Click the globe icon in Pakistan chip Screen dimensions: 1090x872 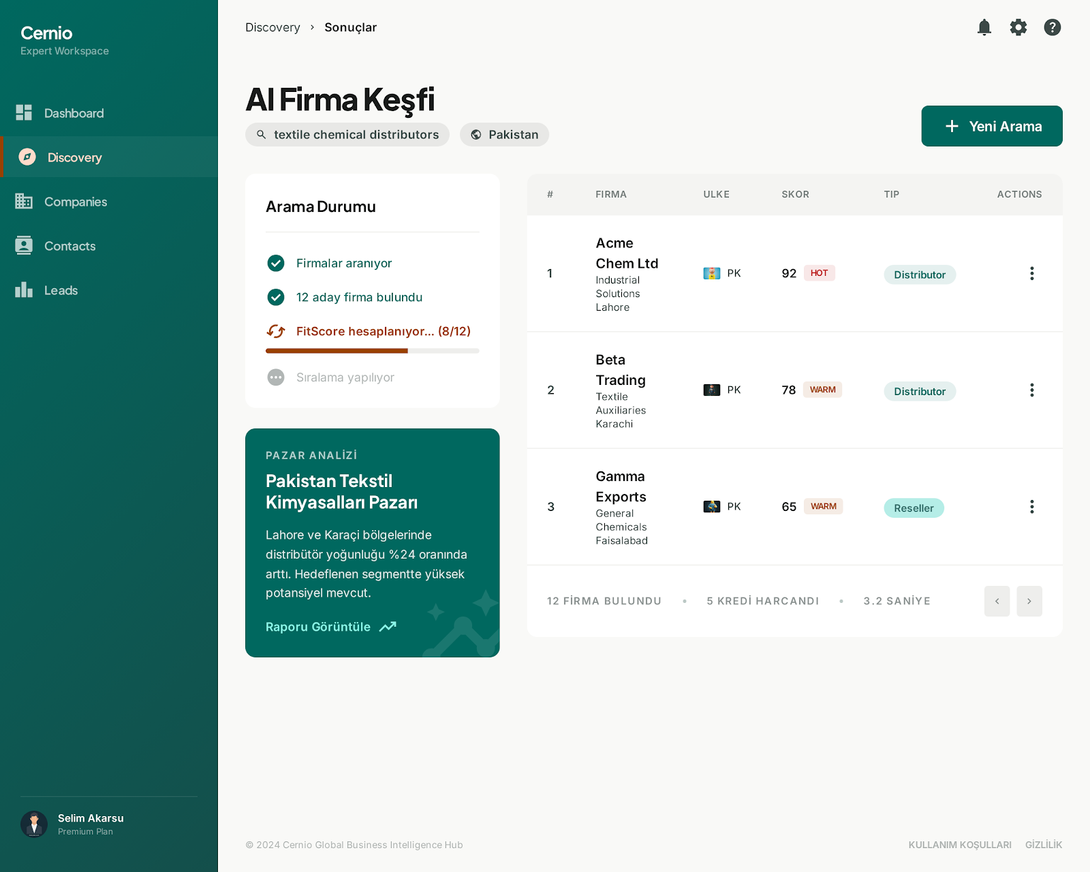tap(476, 135)
